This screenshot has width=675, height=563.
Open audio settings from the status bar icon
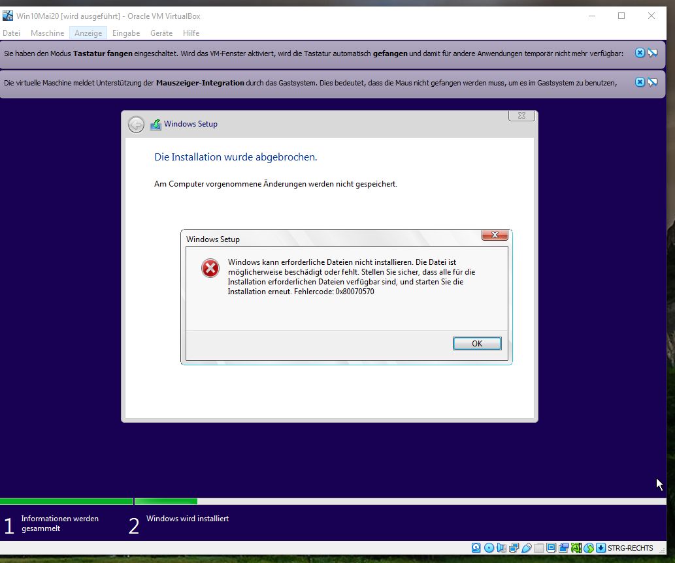(x=502, y=547)
